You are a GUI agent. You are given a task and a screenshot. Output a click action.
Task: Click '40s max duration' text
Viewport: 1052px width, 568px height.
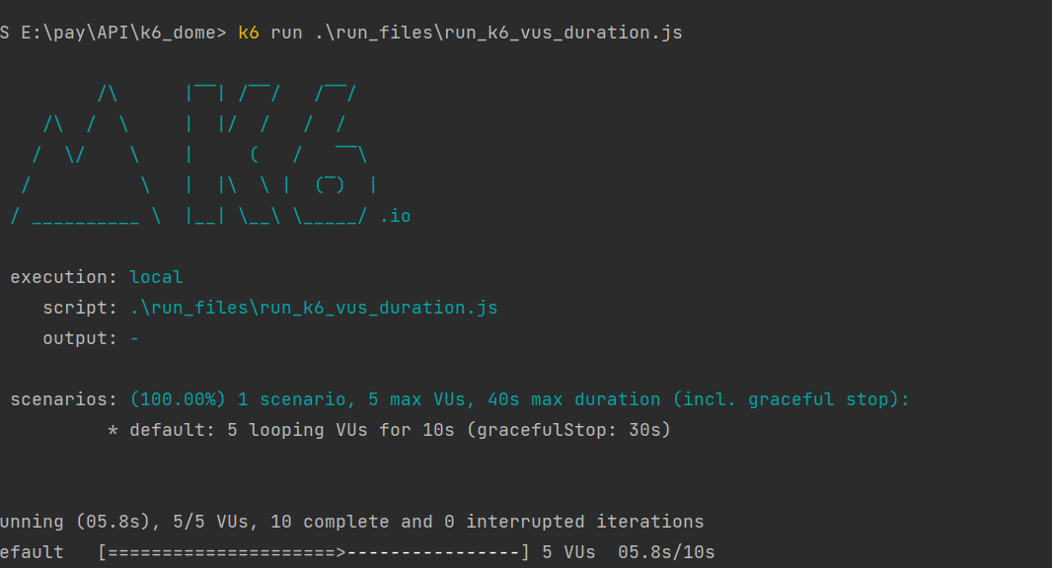click(573, 399)
